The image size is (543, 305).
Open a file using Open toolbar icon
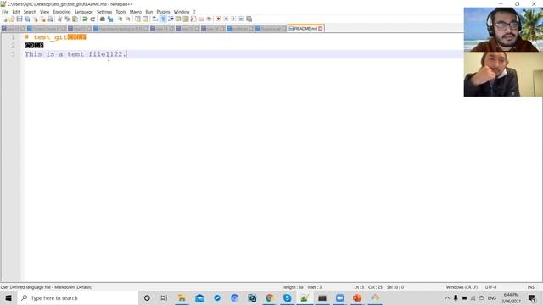coord(12,19)
